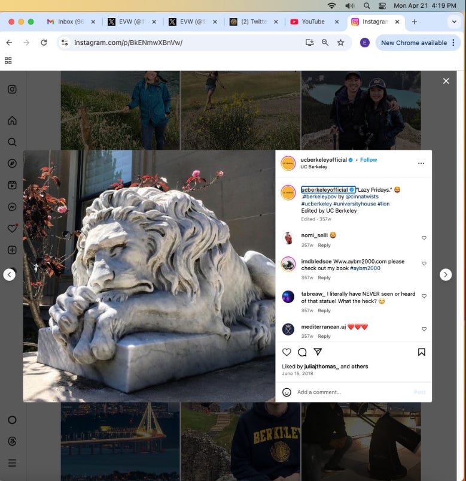Open Chrome apps grid shortcut
This screenshot has height=481, width=466.
(x=8, y=60)
